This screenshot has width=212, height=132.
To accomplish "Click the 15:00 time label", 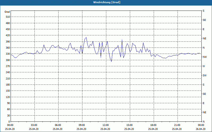I will [x=130, y=125].
